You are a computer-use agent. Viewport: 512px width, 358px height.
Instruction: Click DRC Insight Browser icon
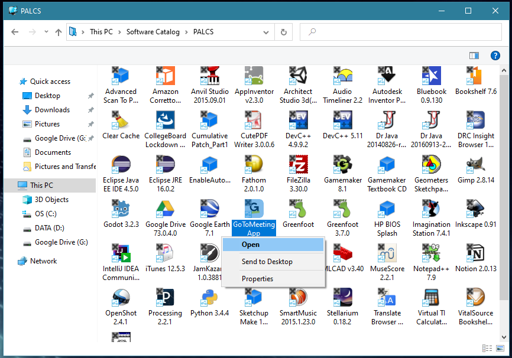pyautogui.click(x=476, y=120)
